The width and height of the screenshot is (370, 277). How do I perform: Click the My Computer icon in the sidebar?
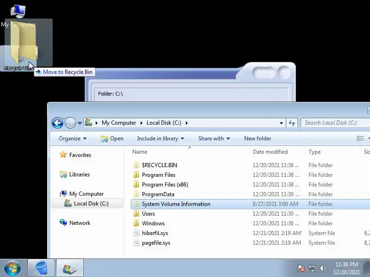[x=63, y=194]
